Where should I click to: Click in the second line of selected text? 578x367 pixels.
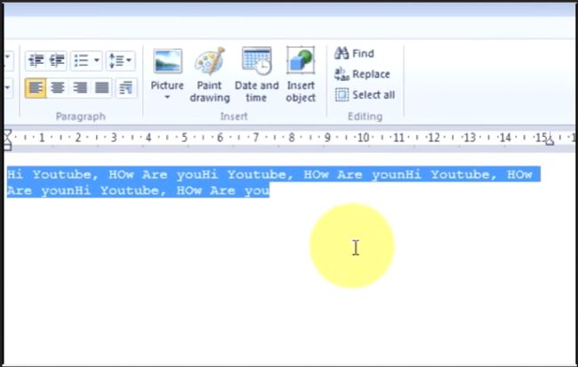pyautogui.click(x=139, y=190)
